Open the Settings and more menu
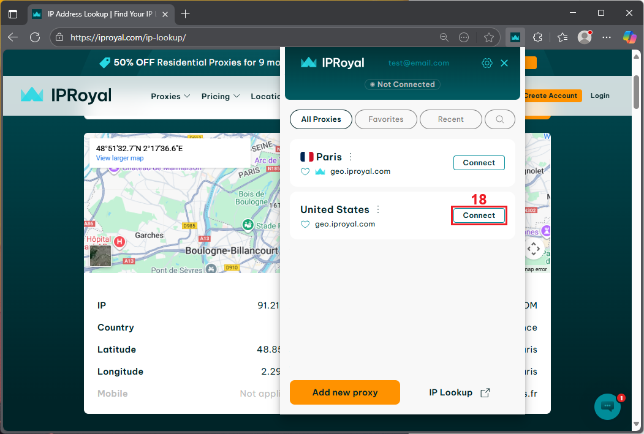 pos(606,38)
